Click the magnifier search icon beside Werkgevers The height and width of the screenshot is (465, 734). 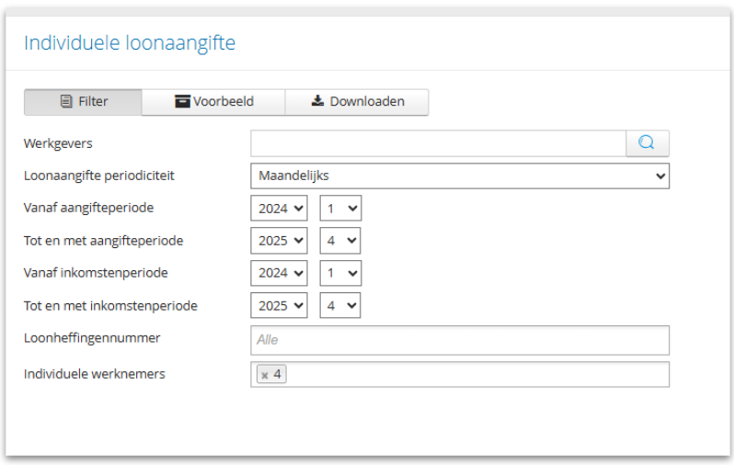click(647, 142)
